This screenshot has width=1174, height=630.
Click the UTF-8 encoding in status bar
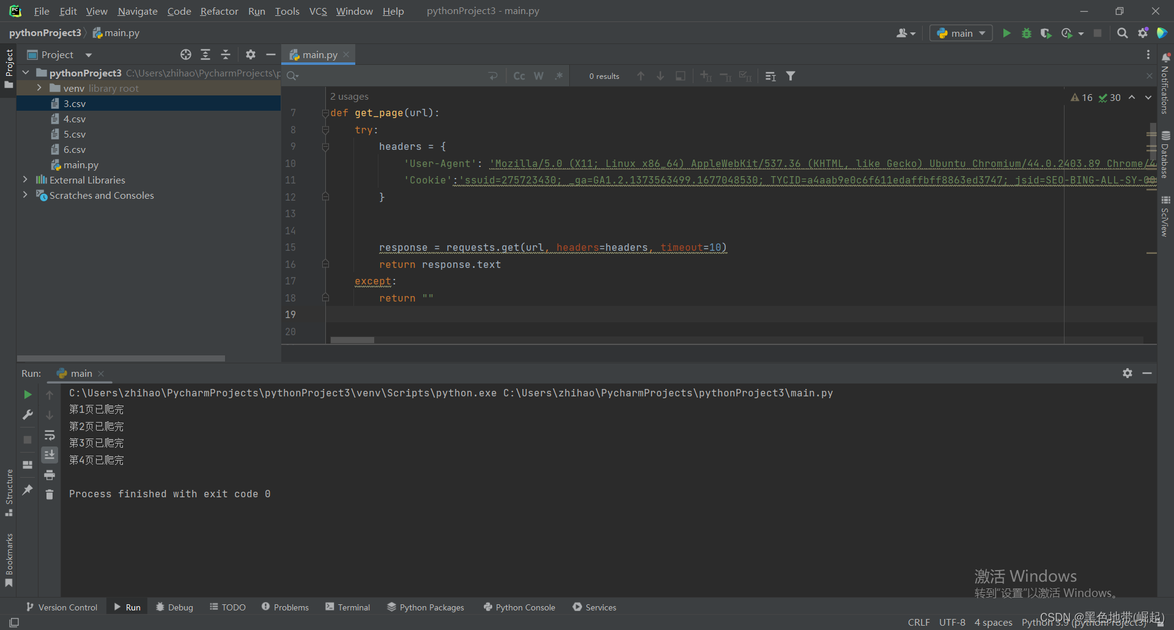coord(952,622)
